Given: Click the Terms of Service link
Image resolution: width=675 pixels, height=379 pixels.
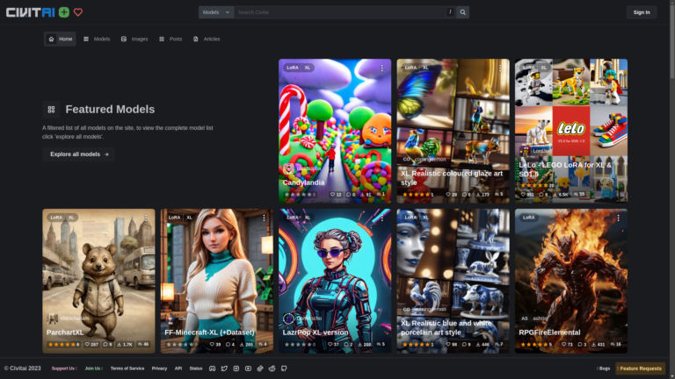Looking at the screenshot, I should [127, 368].
